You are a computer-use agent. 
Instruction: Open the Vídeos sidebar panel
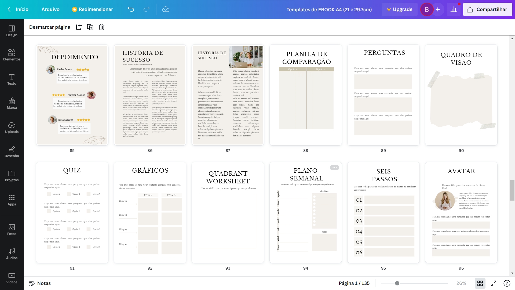point(12,278)
